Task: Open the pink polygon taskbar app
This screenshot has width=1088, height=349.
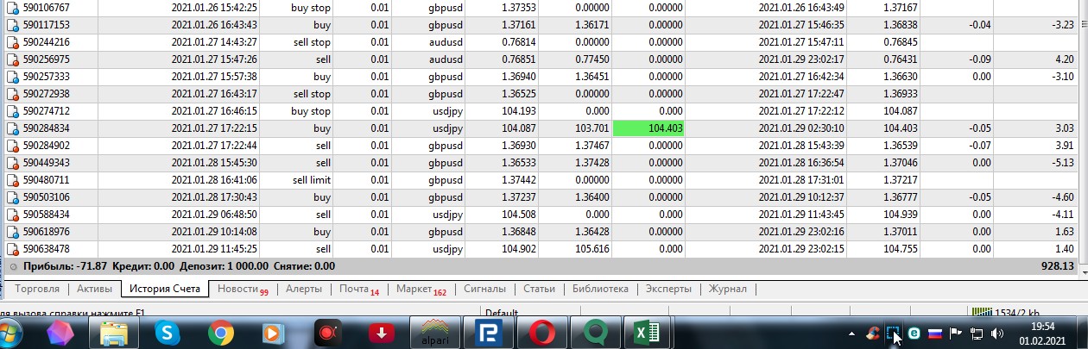Action: 60,333
